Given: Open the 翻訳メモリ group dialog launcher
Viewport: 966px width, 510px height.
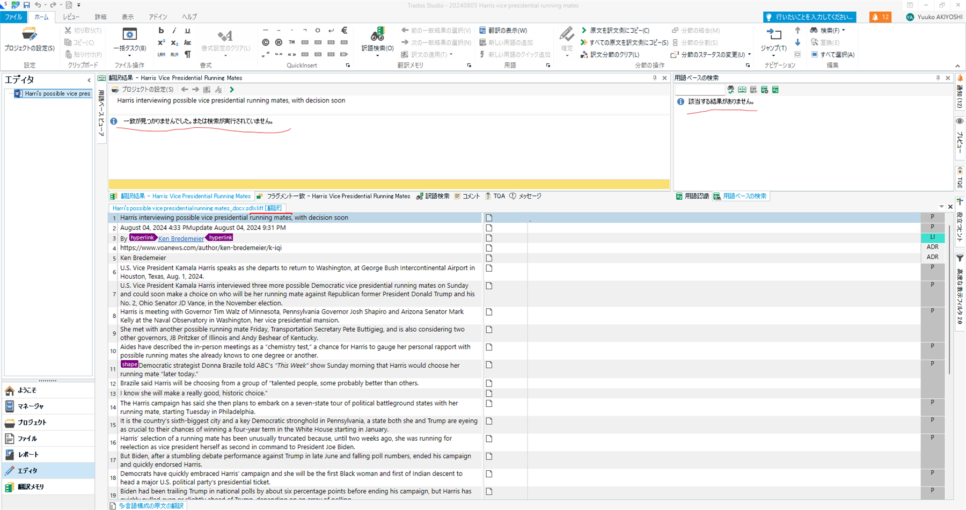Looking at the screenshot, I should [x=469, y=65].
